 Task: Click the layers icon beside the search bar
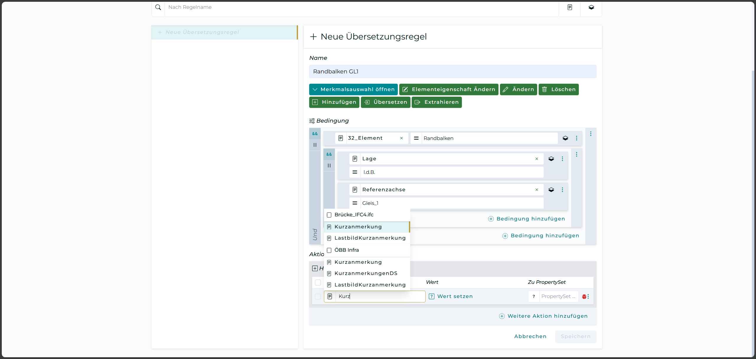coord(591,7)
